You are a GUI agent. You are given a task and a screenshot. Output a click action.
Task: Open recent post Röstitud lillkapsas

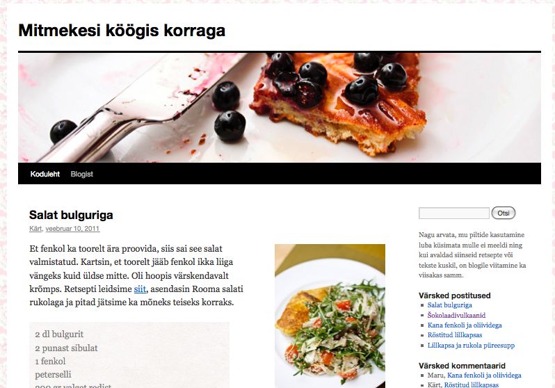point(454,335)
